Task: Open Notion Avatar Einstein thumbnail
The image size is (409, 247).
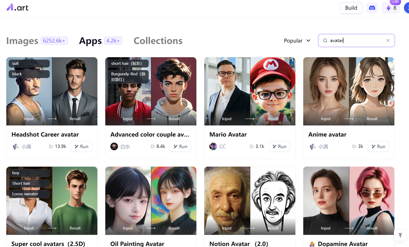Action: click(250, 201)
